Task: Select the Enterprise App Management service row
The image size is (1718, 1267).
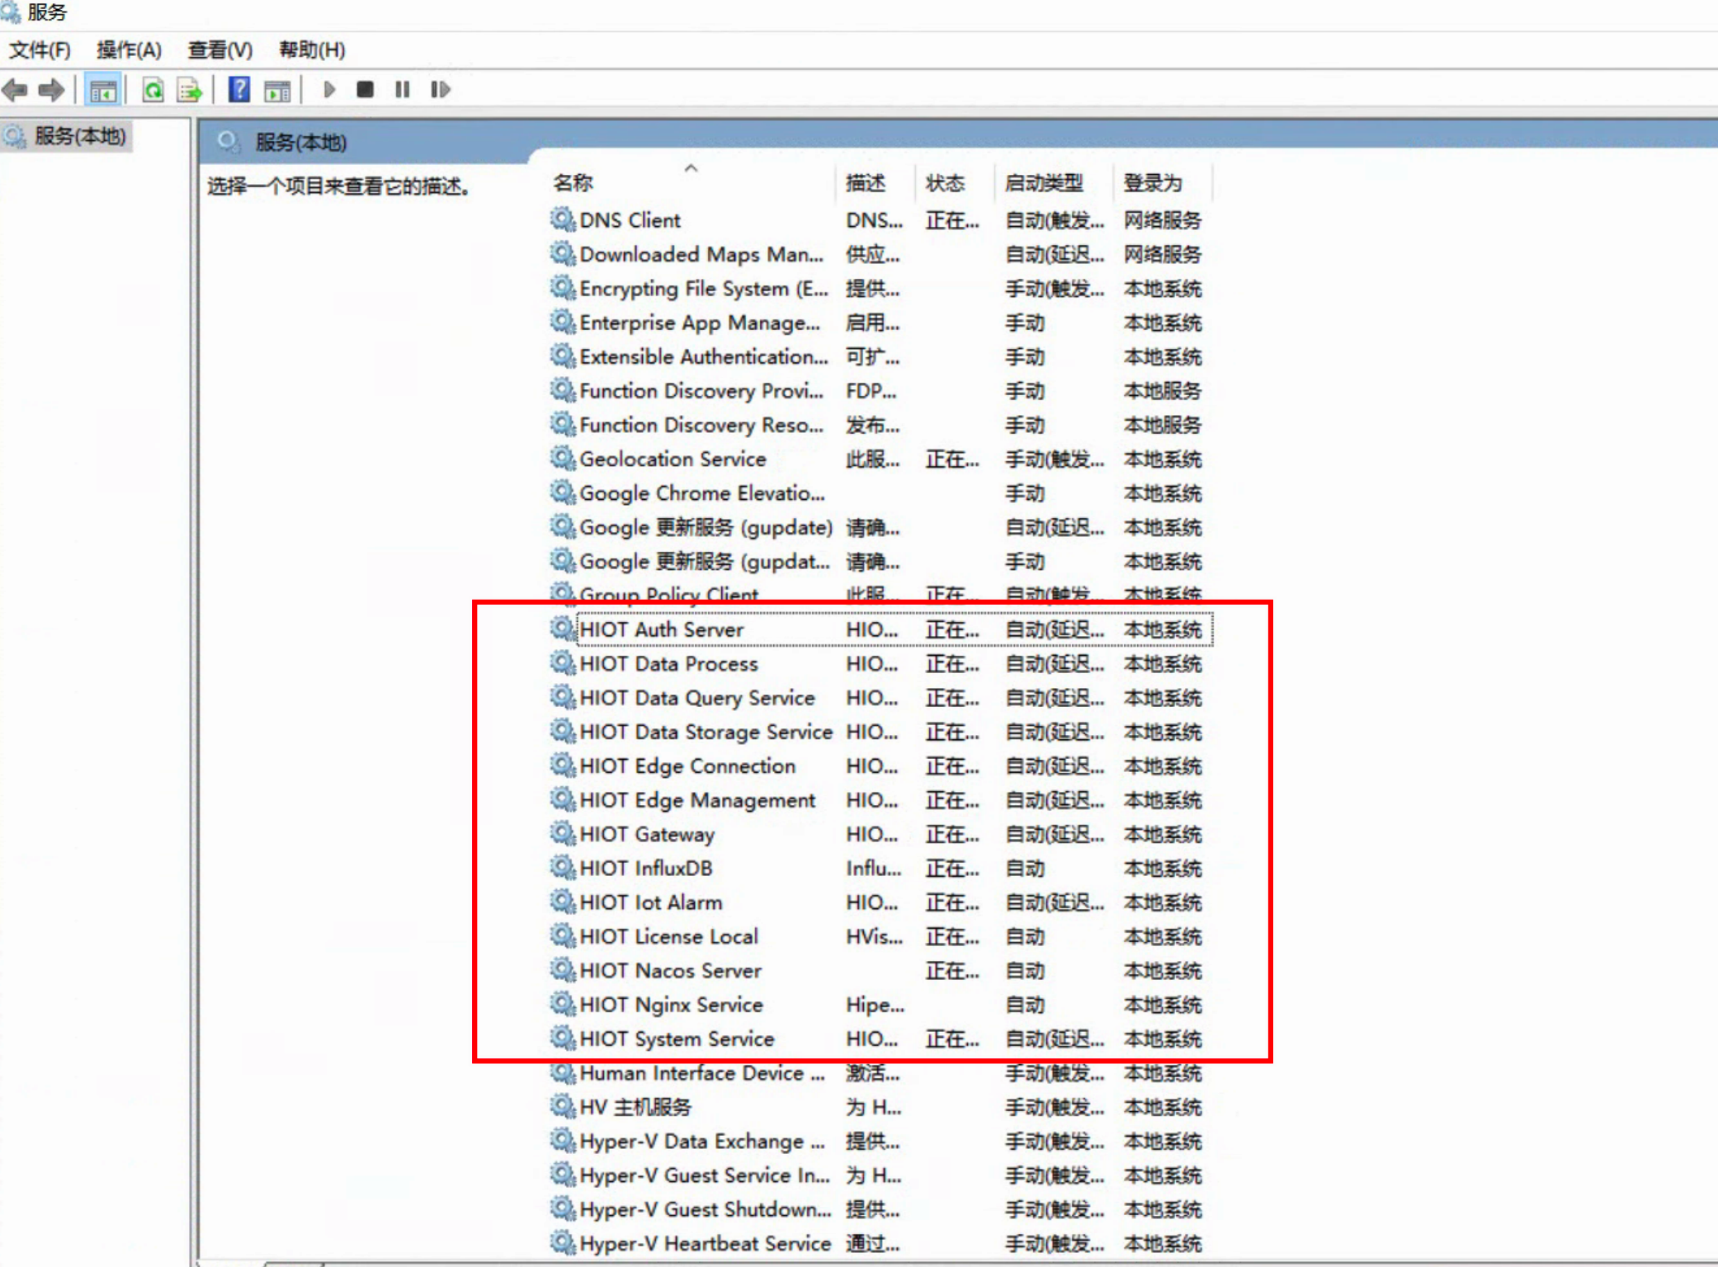Action: pyautogui.click(x=880, y=323)
